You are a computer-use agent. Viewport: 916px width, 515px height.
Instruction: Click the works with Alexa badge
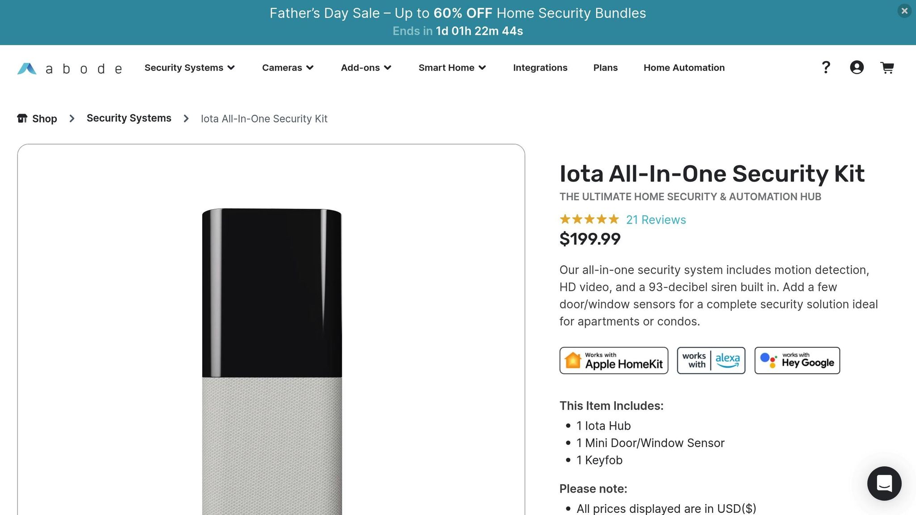(x=711, y=360)
